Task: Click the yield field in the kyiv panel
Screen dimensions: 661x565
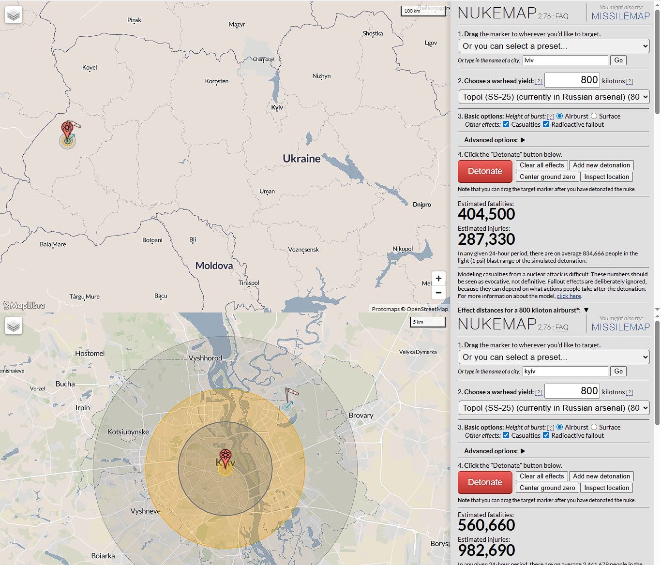Action: point(572,391)
